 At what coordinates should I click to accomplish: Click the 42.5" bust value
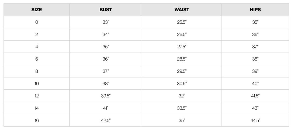click(106, 120)
